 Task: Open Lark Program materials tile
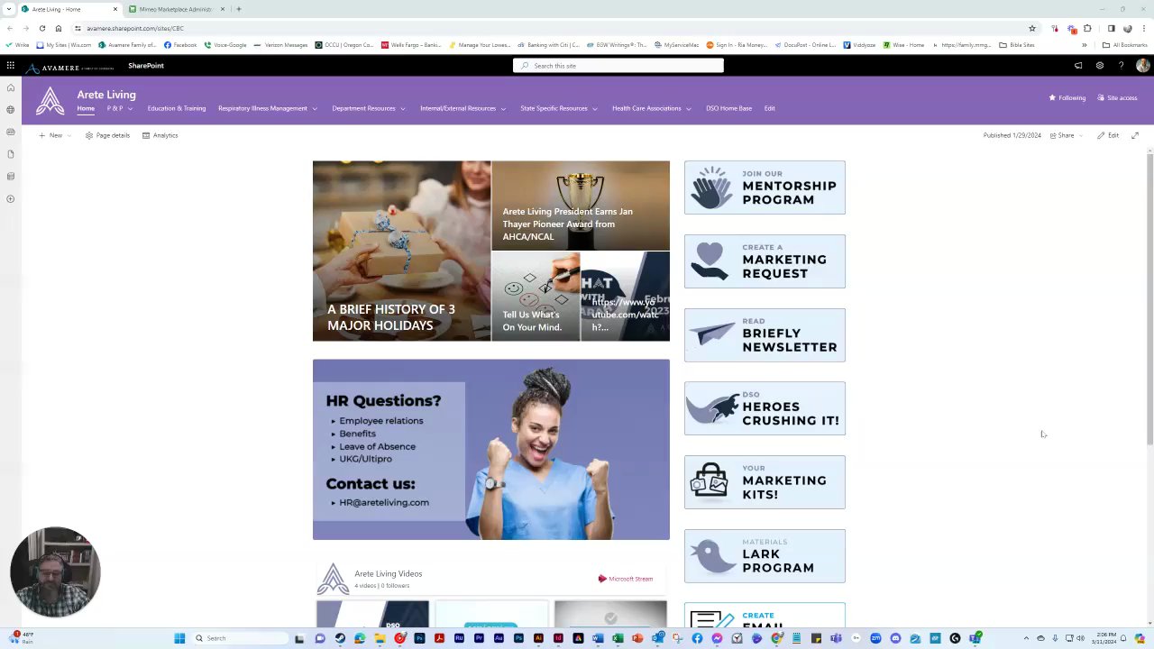[x=765, y=556]
